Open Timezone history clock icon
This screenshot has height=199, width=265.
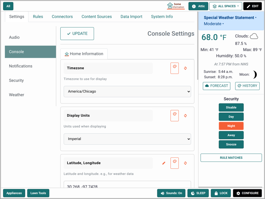point(175,68)
